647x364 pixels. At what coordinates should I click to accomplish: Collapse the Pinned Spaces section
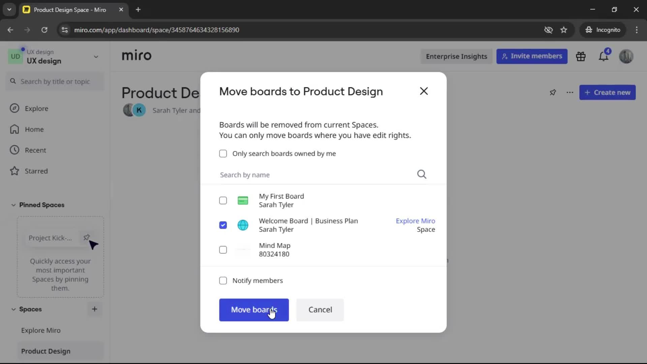point(13,205)
